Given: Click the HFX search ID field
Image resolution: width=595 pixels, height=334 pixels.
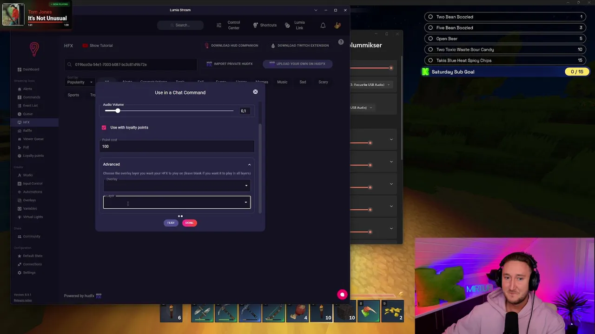Looking at the screenshot, I should tap(131, 64).
